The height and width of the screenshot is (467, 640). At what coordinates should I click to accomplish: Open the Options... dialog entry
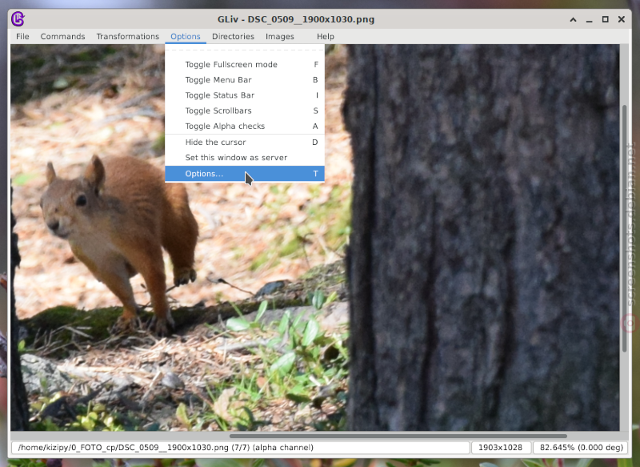(245, 174)
